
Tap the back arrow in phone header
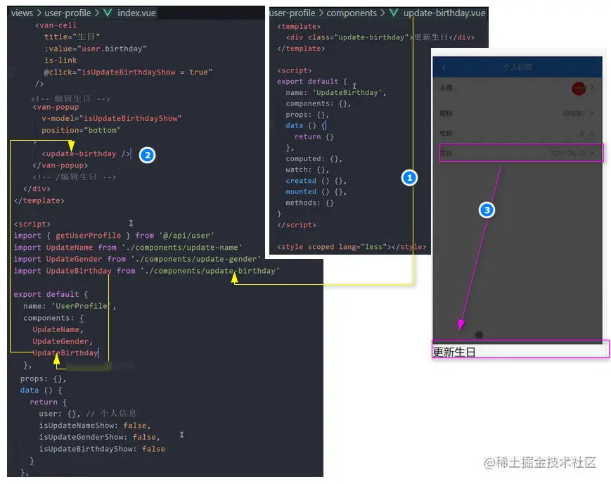[444, 68]
